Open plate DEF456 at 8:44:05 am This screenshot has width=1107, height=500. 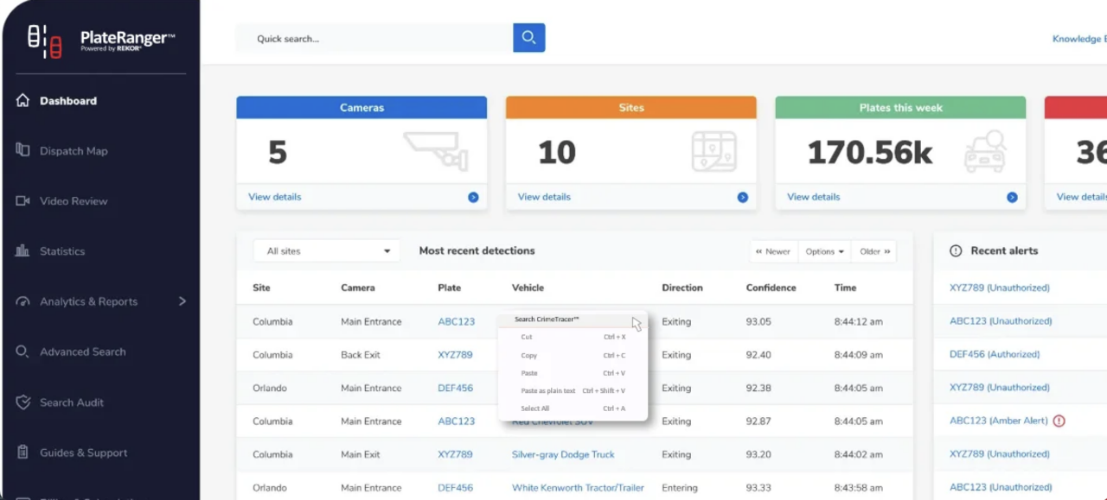(455, 388)
